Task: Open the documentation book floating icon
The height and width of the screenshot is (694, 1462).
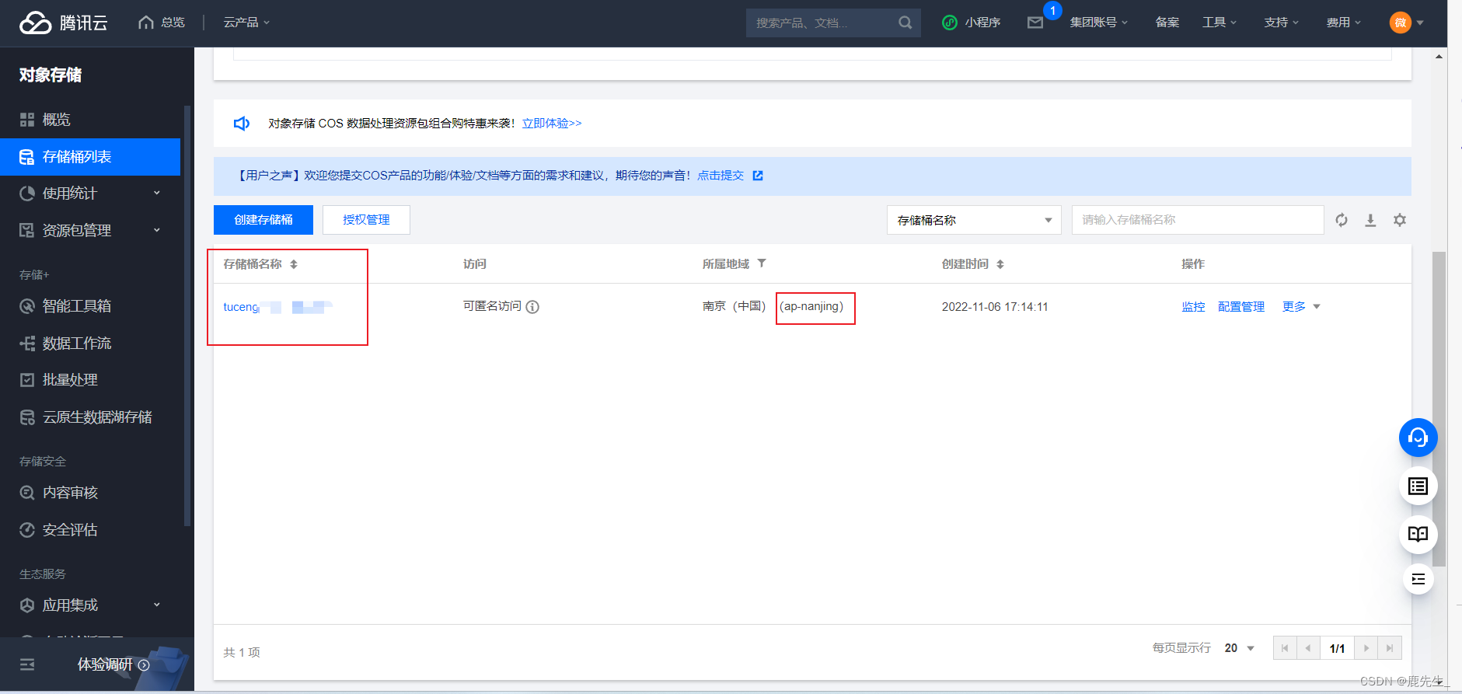Action: click(x=1418, y=534)
